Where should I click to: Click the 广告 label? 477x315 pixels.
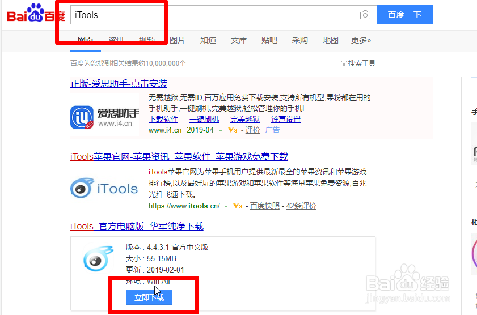(273, 130)
